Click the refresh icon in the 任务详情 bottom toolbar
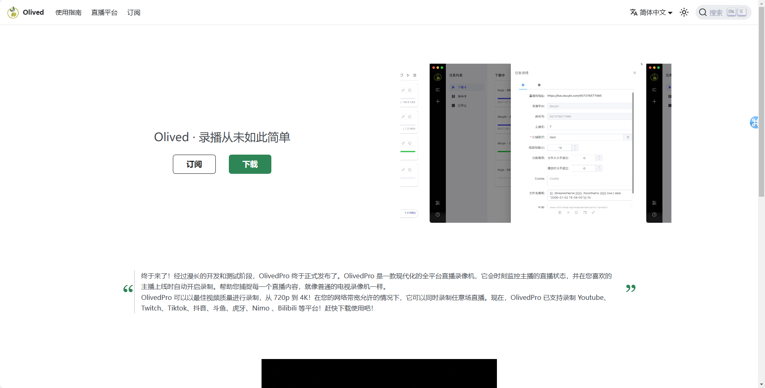 (577, 213)
